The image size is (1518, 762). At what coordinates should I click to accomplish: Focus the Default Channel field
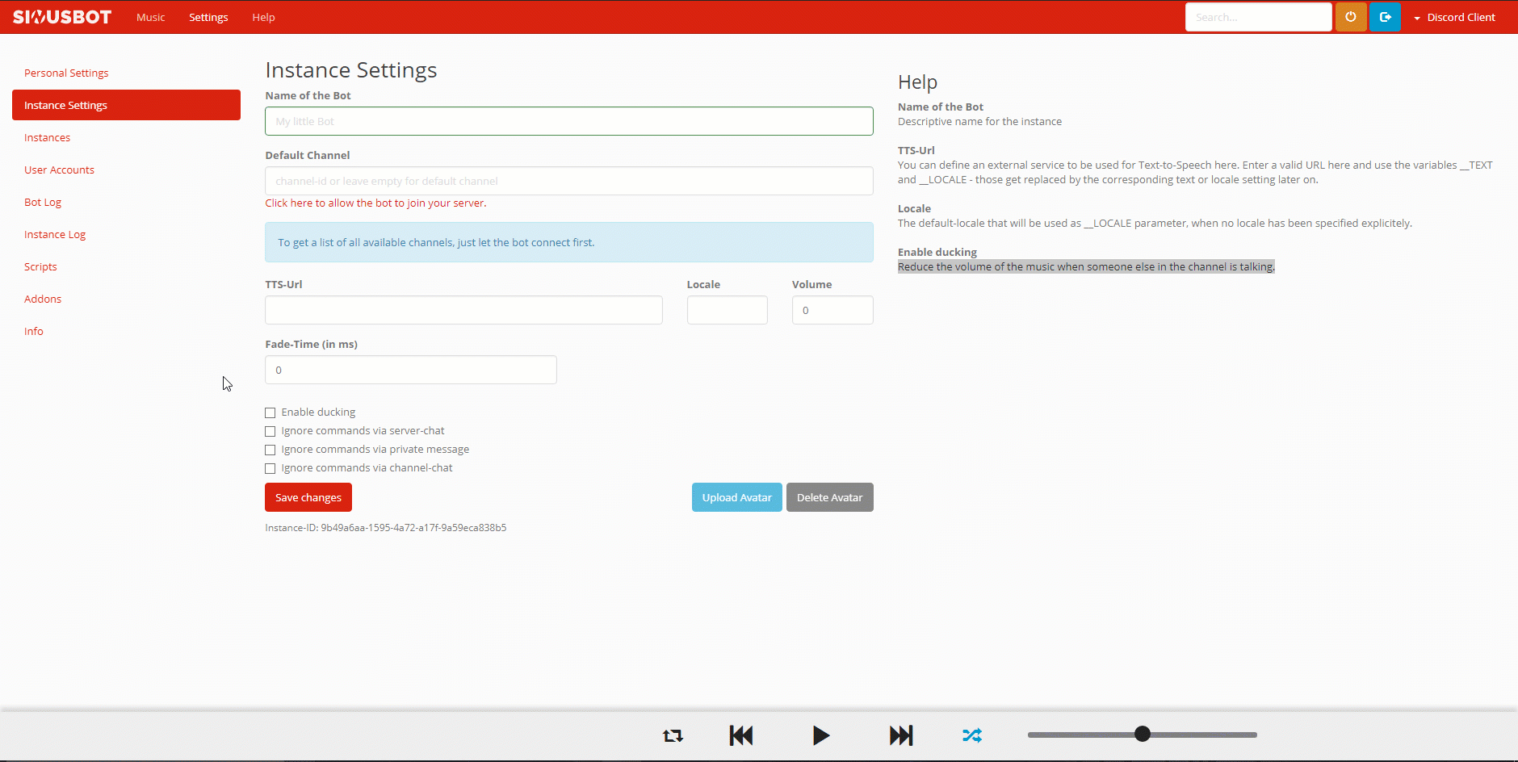click(x=569, y=181)
